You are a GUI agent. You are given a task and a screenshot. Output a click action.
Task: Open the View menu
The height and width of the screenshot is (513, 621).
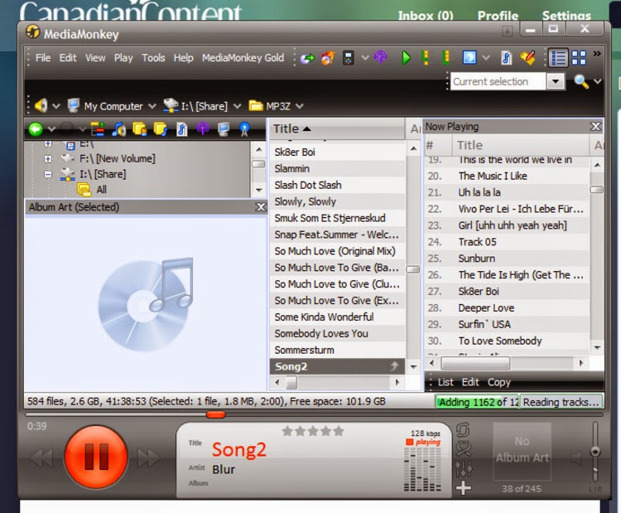click(x=95, y=58)
